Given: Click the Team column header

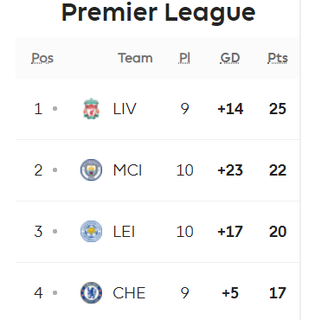Looking at the screenshot, I should click(135, 58).
